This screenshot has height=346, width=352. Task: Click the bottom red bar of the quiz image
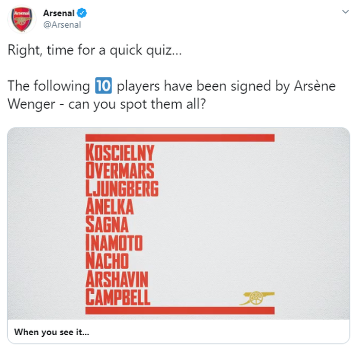180,311
